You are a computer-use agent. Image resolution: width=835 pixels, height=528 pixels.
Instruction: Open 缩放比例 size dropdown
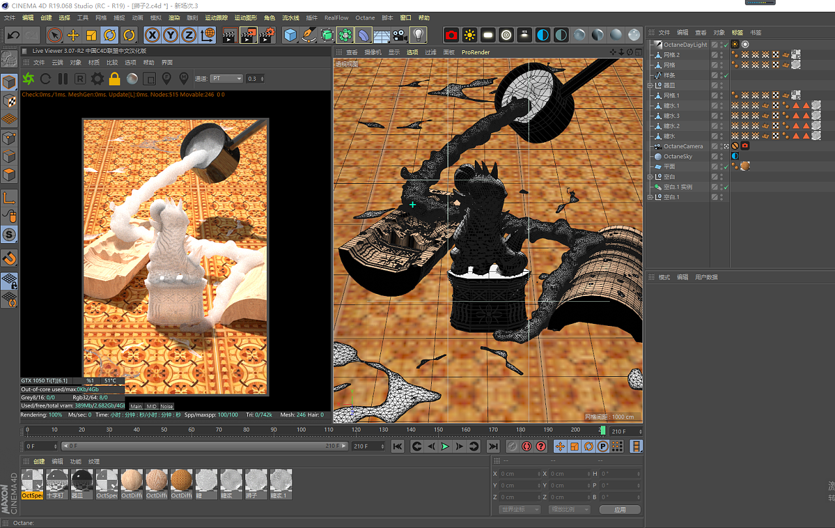point(569,509)
